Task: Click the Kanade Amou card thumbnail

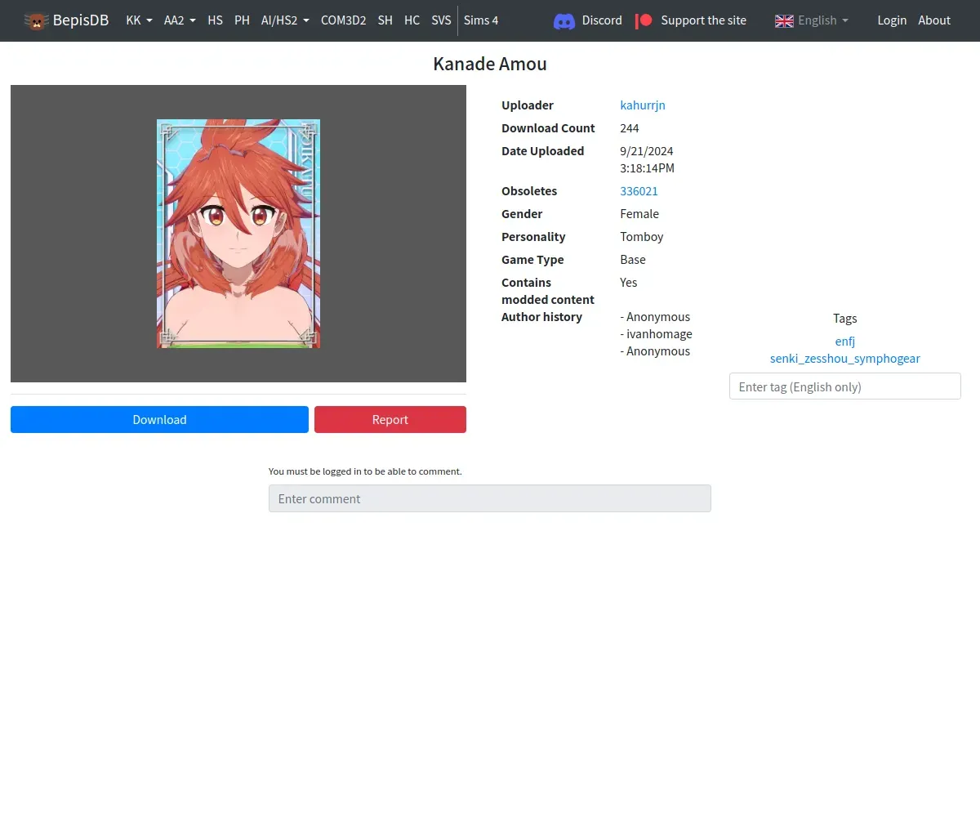Action: pyautogui.click(x=238, y=234)
